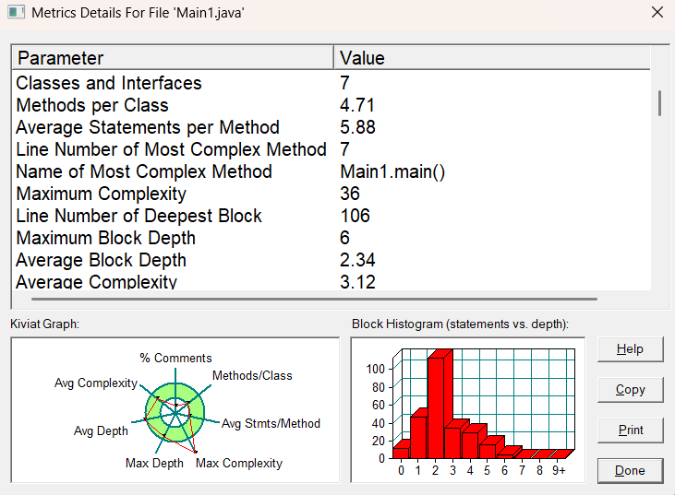
Task: Click the Parameter column header
Action: pyautogui.click(x=172, y=58)
